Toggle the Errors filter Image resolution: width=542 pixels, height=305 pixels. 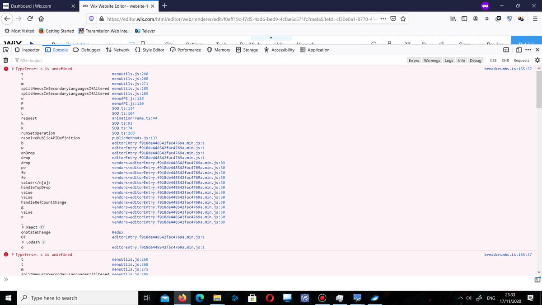tap(414, 60)
